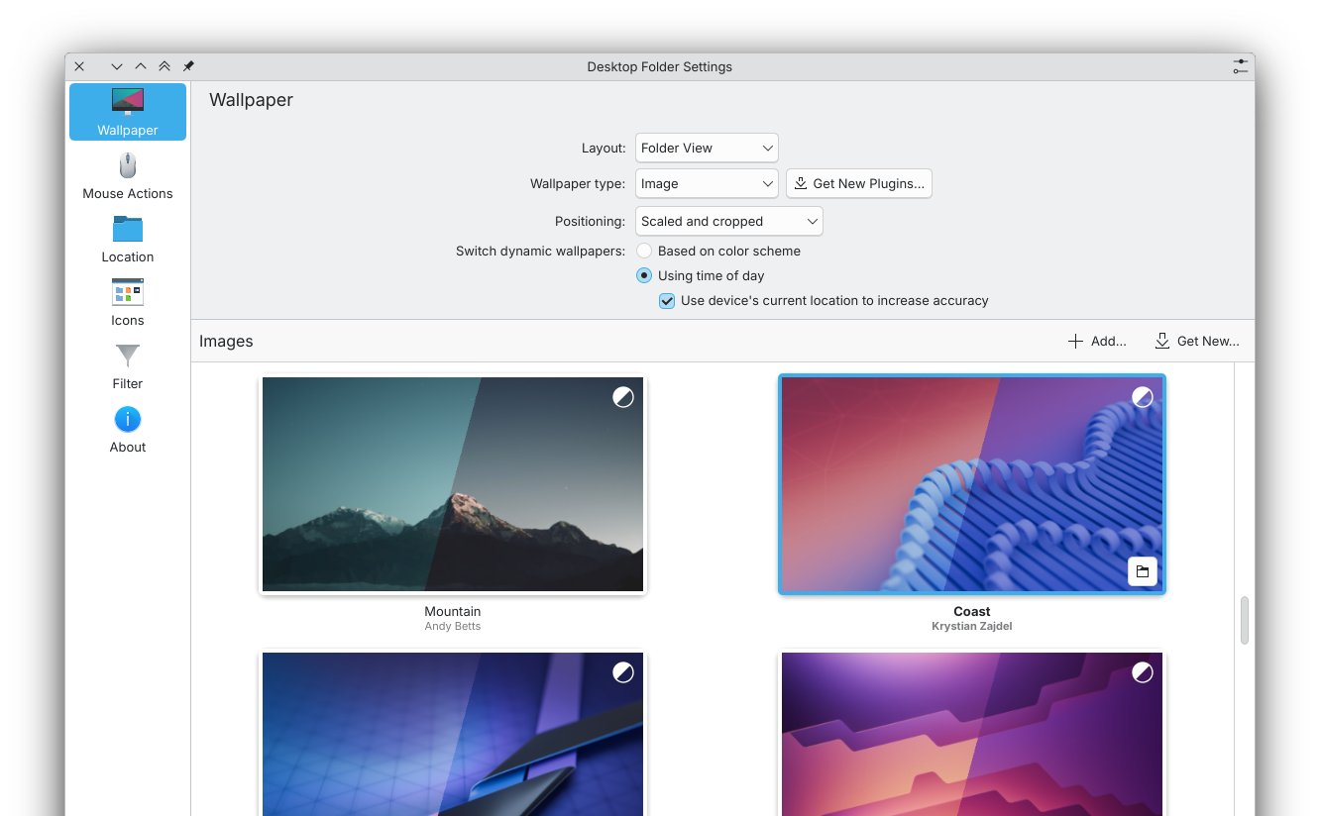Select the 'Based on color scheme' option

click(644, 252)
